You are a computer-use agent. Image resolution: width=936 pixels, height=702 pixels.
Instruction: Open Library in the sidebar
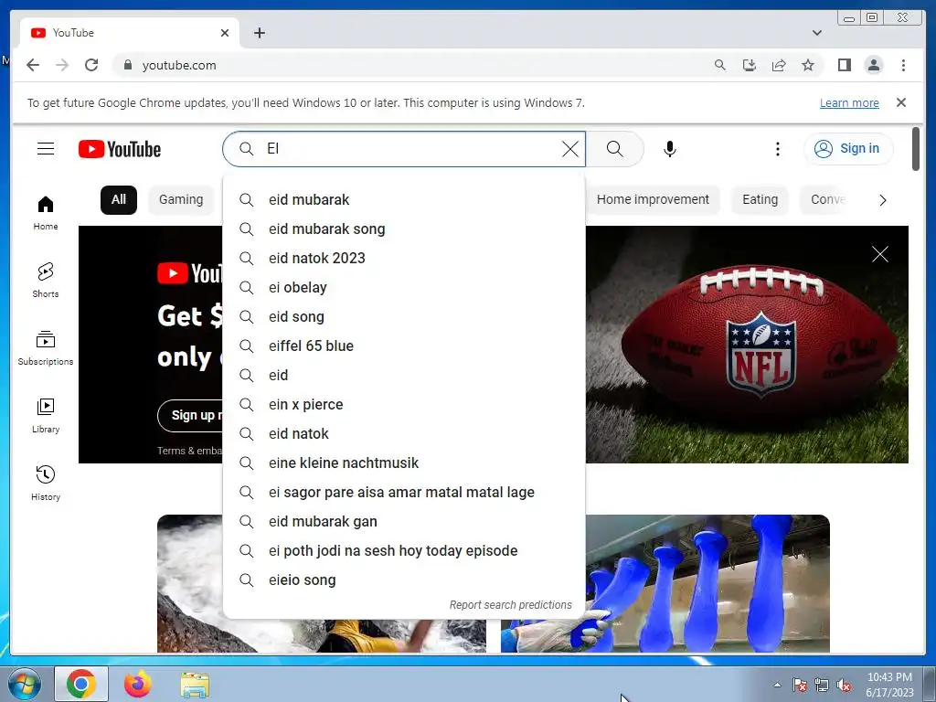46,416
